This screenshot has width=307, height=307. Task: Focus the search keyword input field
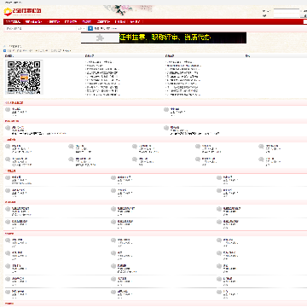click(41, 28)
